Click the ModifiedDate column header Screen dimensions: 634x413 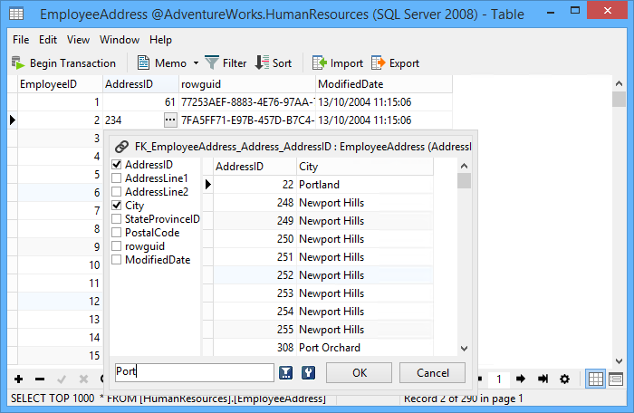[x=384, y=84]
